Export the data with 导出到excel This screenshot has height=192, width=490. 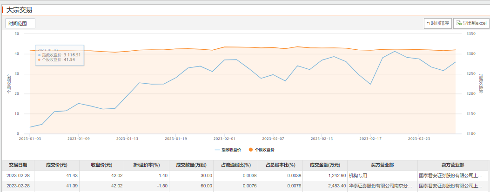point(471,23)
